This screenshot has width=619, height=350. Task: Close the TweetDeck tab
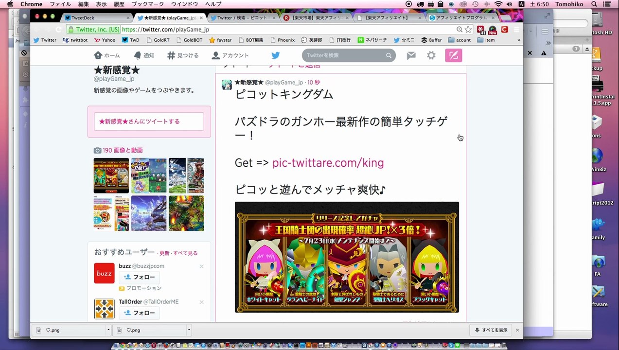click(x=128, y=17)
